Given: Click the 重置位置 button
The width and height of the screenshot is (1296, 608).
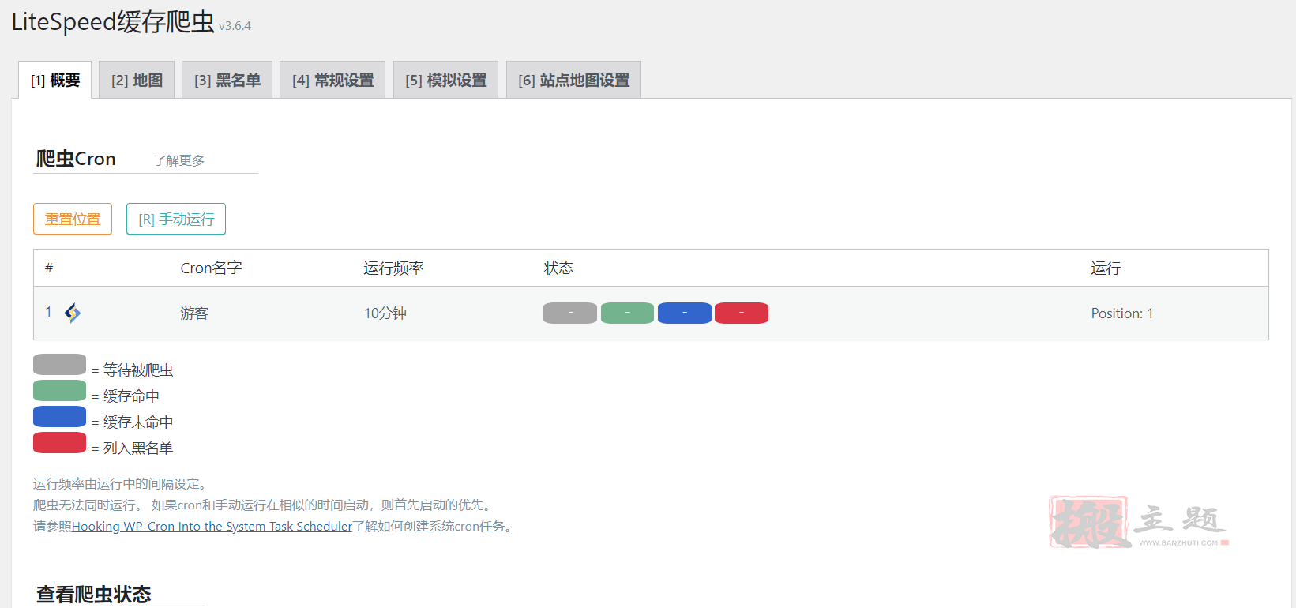Looking at the screenshot, I should coord(73,219).
